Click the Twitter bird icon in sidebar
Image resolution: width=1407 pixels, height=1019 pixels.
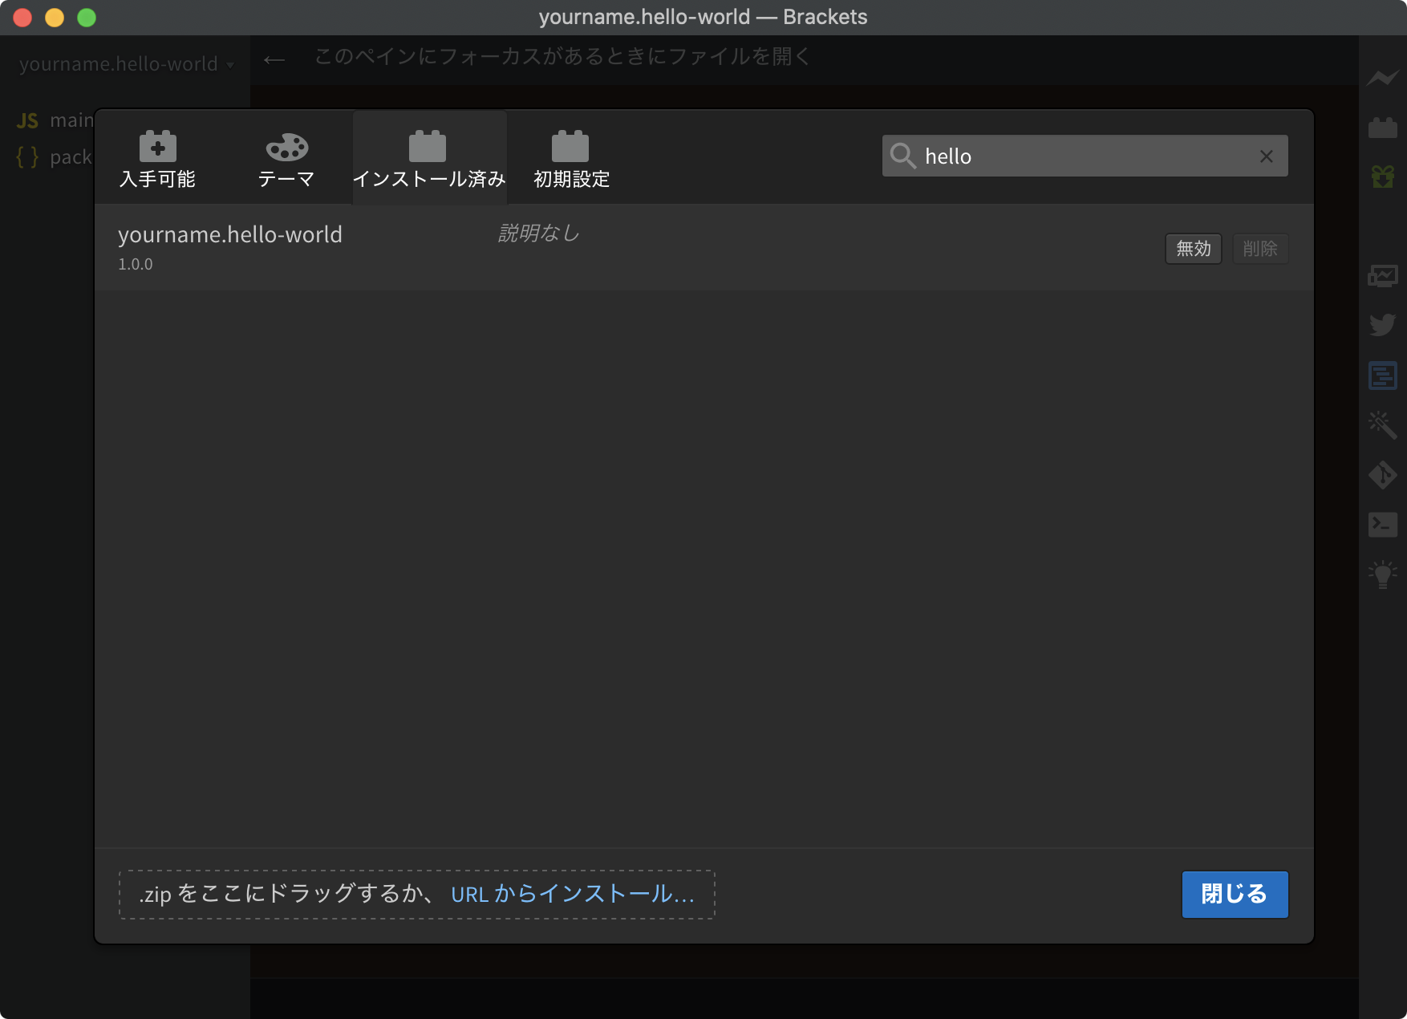pos(1382,325)
